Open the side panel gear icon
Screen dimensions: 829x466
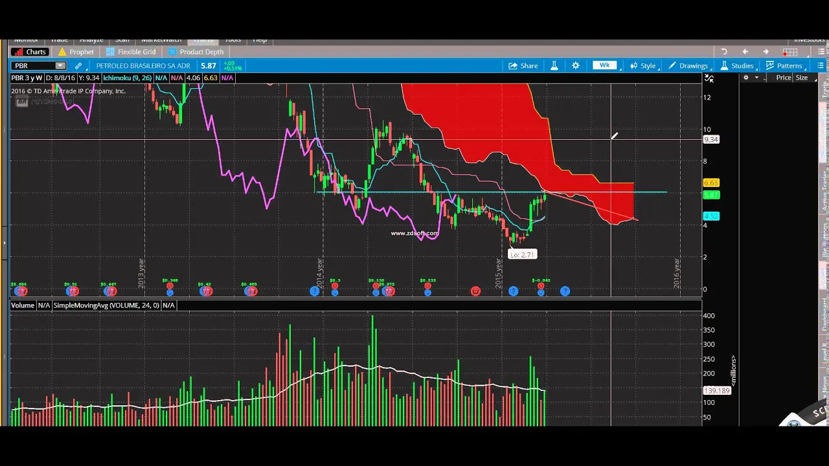pyautogui.click(x=746, y=78)
